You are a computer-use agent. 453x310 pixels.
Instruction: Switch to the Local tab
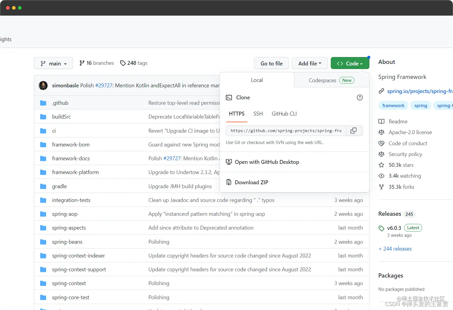click(257, 80)
